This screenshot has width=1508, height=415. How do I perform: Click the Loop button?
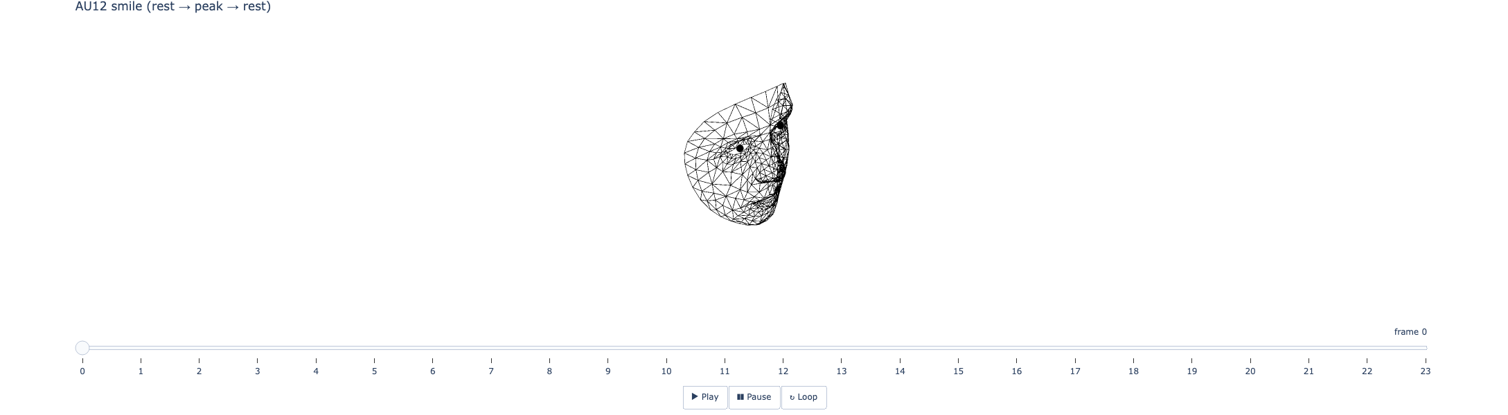pos(804,397)
